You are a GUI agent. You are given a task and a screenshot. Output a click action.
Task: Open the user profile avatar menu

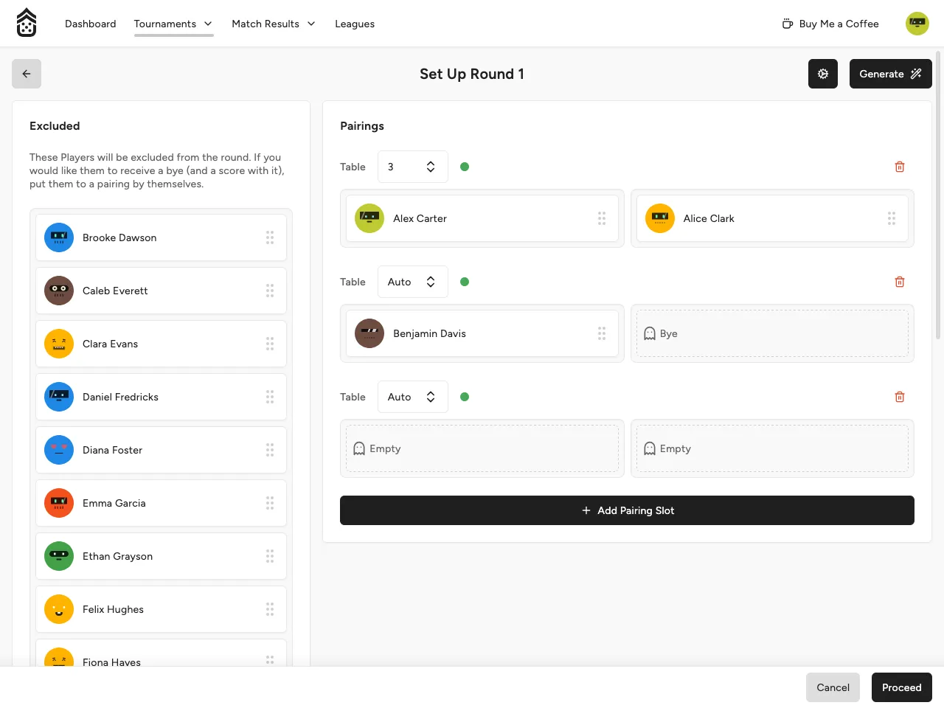click(917, 24)
